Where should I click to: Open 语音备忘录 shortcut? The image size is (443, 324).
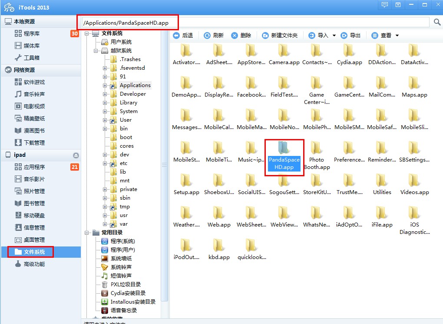click(123, 311)
